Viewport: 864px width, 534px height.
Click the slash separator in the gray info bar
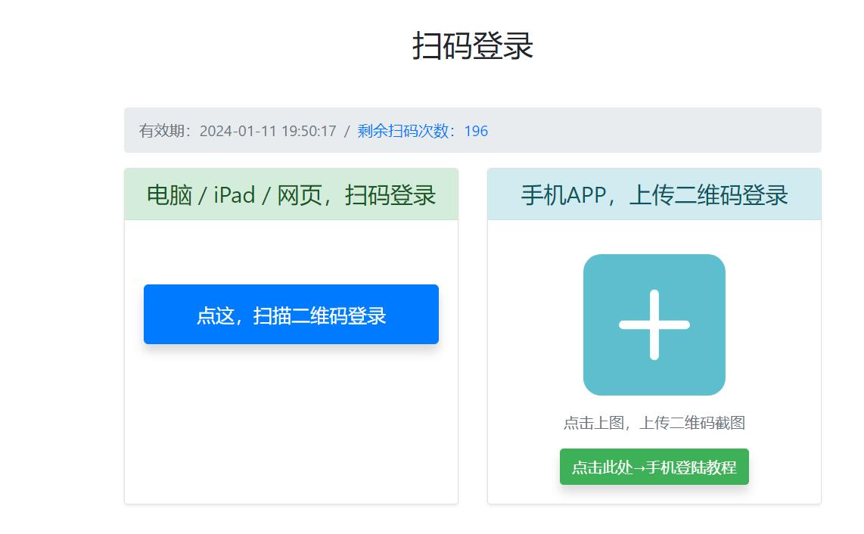pos(347,131)
